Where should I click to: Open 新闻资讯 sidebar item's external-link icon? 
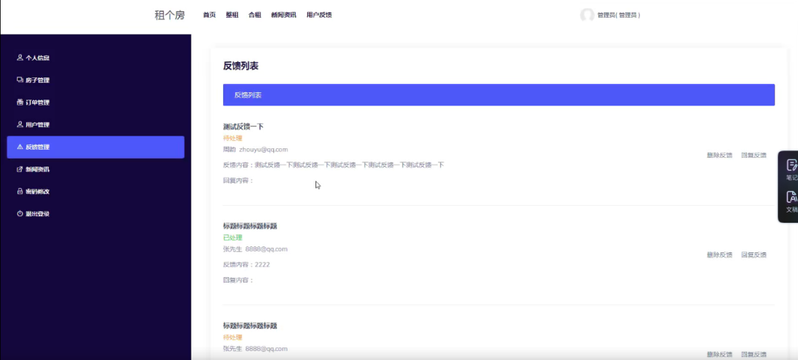coord(20,169)
